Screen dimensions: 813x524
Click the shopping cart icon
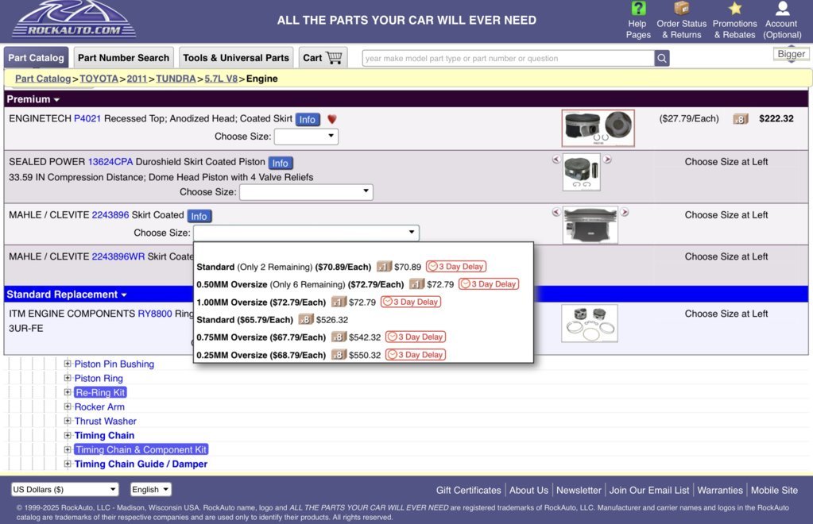(334, 57)
